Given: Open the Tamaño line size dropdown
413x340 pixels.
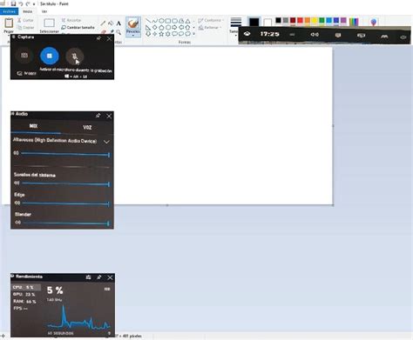Looking at the screenshot, I should point(235,26).
